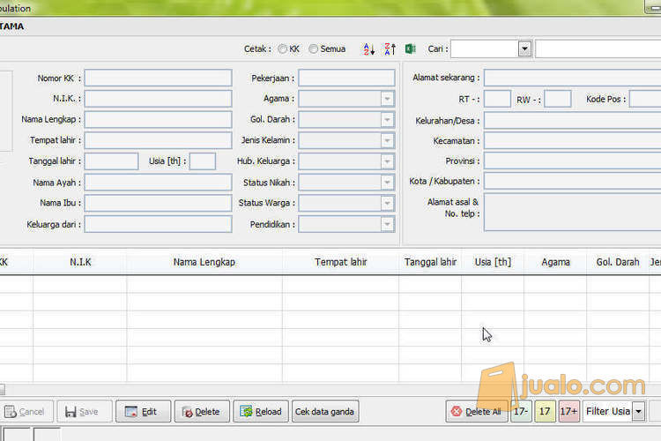Focus the Nomor KK input field

pyautogui.click(x=158, y=78)
